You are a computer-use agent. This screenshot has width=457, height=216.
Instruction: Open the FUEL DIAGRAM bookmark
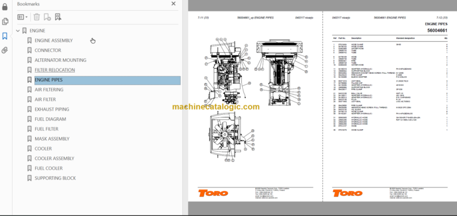tap(51, 119)
